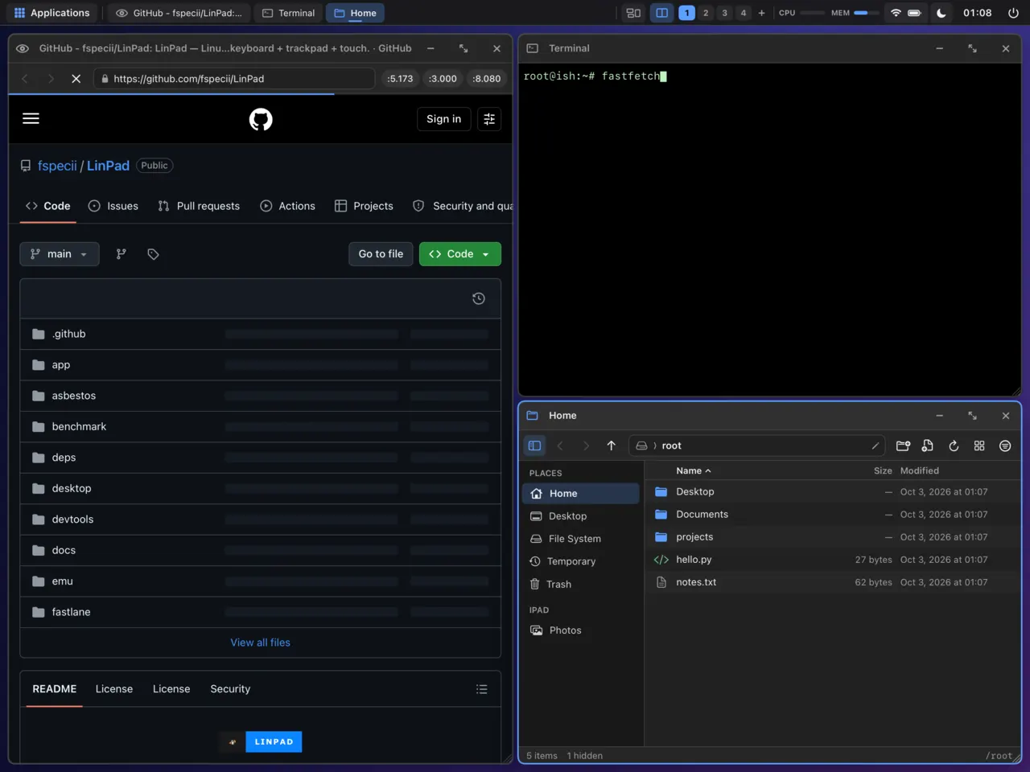Image resolution: width=1030 pixels, height=772 pixels.
Task: Open the Issues tab of the repository
Action: 113,206
